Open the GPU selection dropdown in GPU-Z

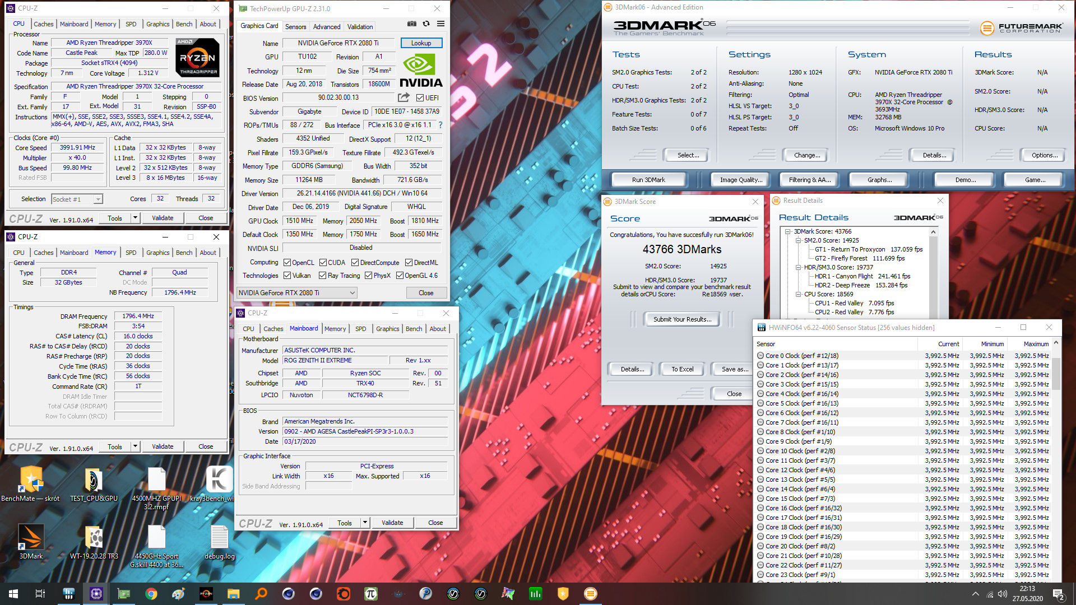297,293
